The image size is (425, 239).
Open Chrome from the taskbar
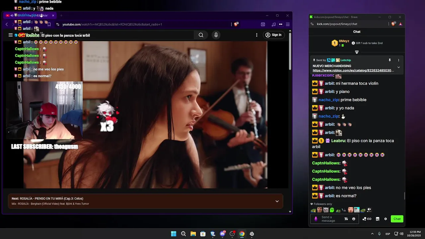(242, 234)
